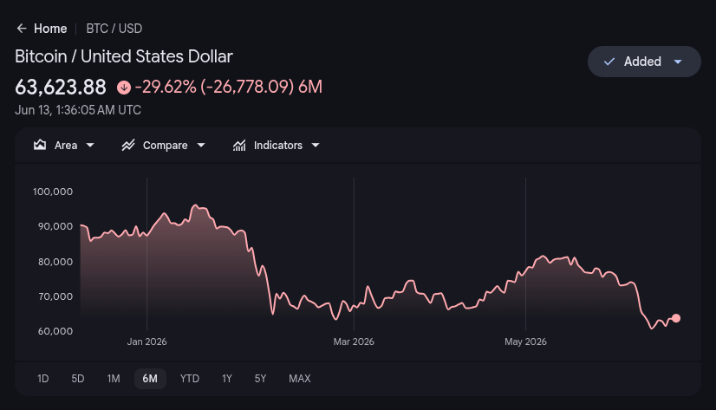Click the checkmark icon in Added button
The image size is (716, 410).
(x=609, y=62)
